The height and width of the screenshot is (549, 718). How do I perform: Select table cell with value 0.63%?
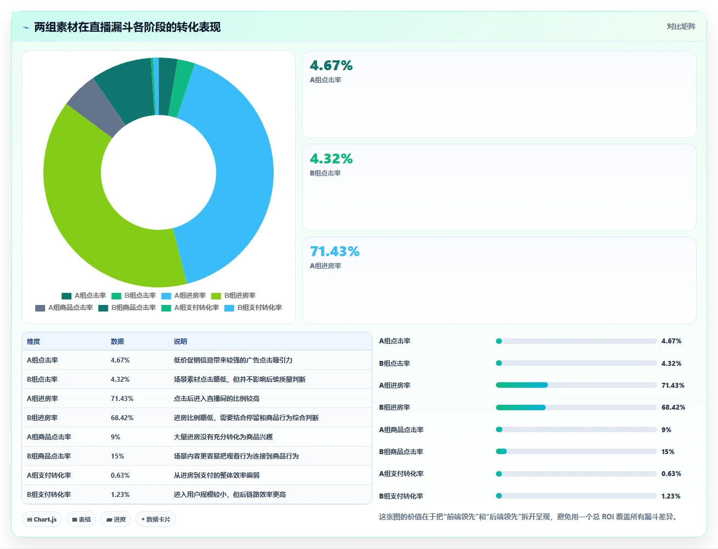tap(120, 476)
